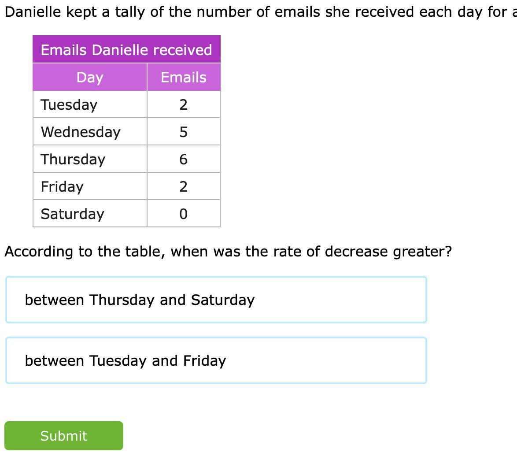The width and height of the screenshot is (517, 460).
Task: Click Thursday's email count of 6
Action: (x=183, y=160)
